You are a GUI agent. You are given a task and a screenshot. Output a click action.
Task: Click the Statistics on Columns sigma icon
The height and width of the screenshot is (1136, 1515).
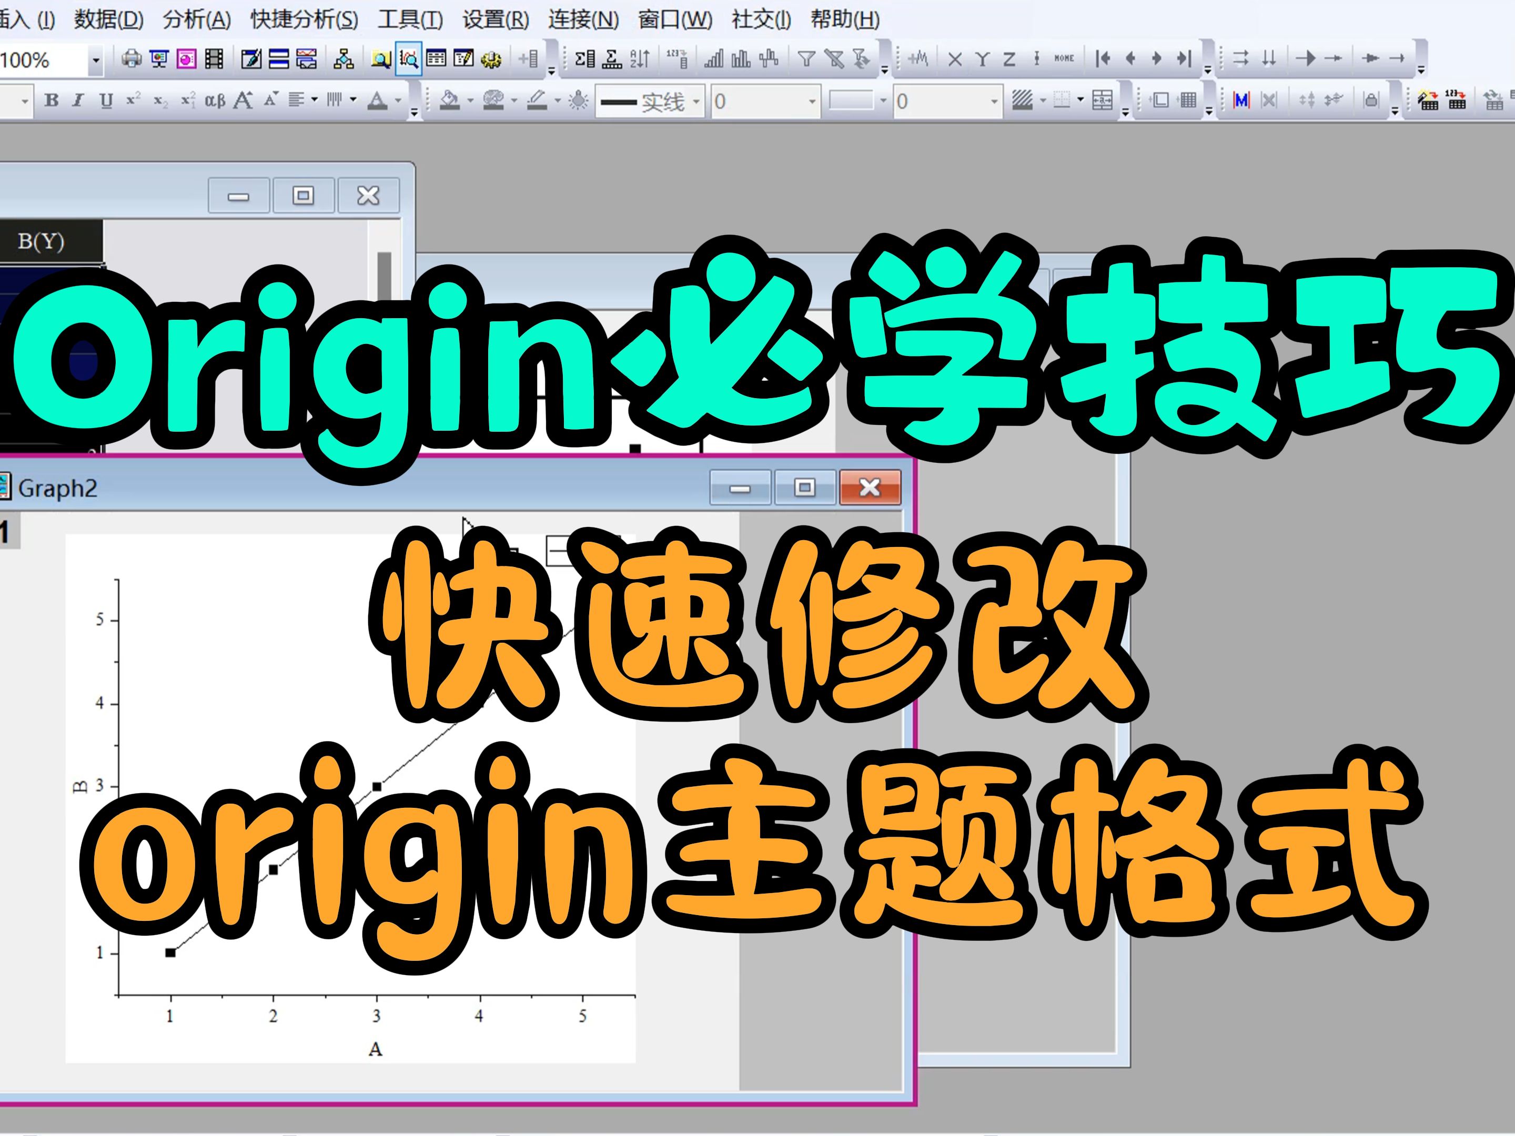(x=585, y=59)
